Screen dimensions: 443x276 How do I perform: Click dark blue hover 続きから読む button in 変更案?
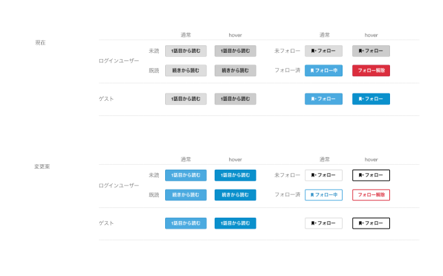coord(235,195)
